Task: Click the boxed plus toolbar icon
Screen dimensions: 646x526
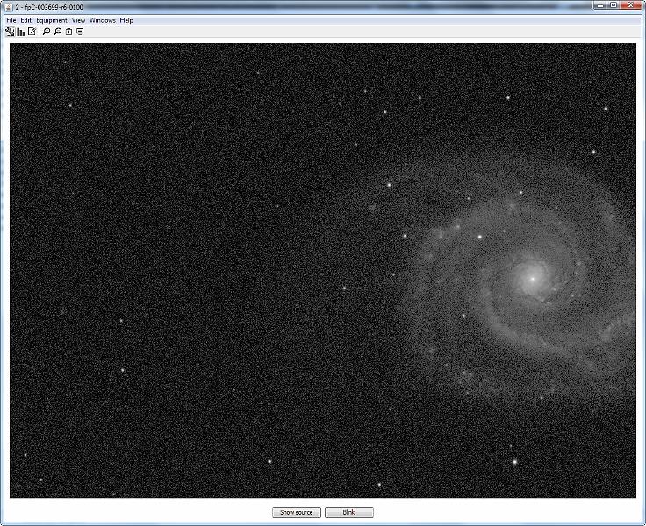Action: 69,32
